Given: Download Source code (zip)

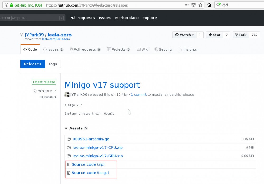Looking at the screenshot, I should (88, 164).
